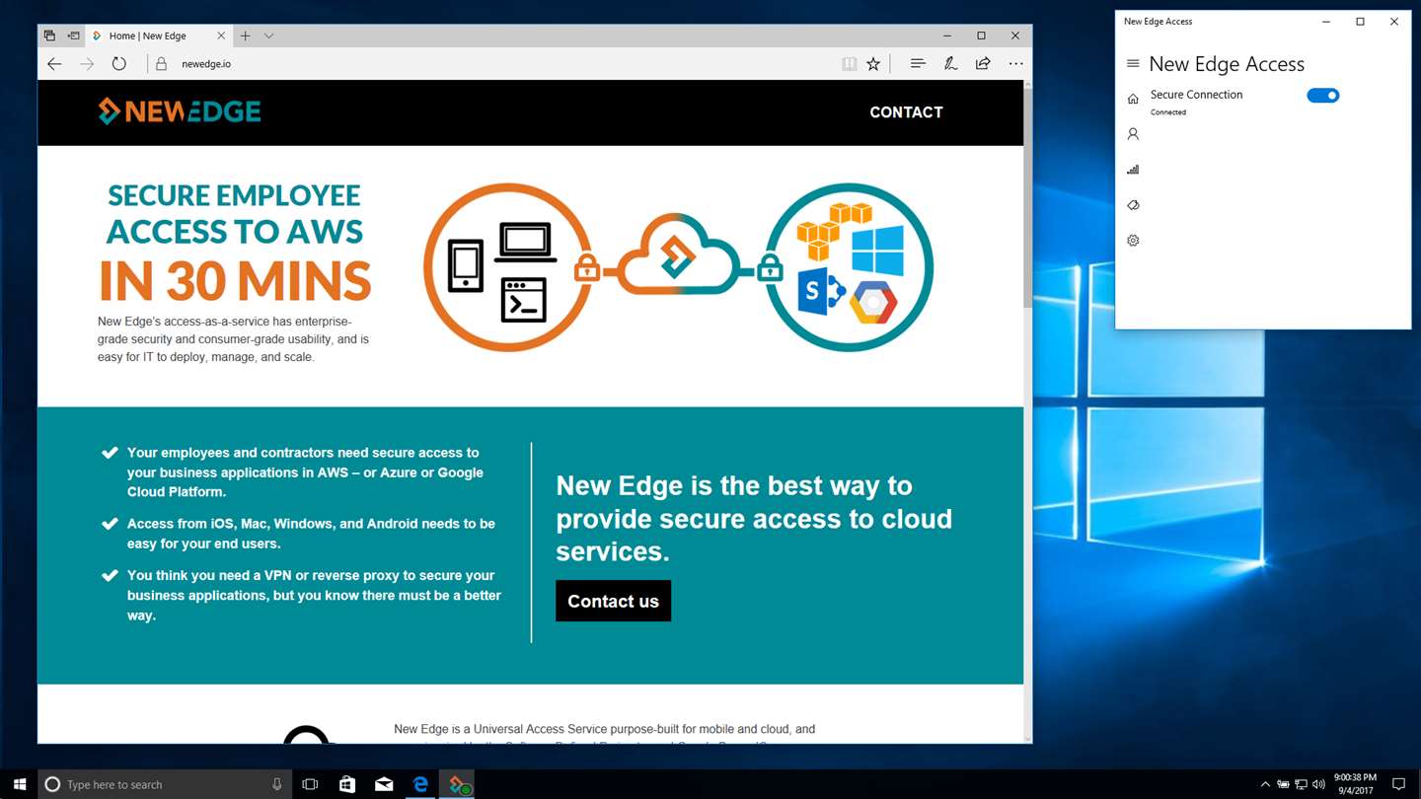Open the Windows Start menu
This screenshot has height=799, width=1421.
(x=19, y=784)
